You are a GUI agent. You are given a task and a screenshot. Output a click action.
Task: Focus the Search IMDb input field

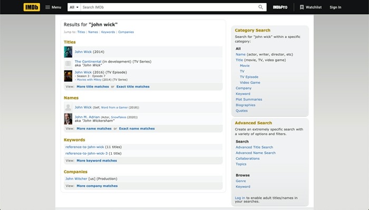[169, 7]
